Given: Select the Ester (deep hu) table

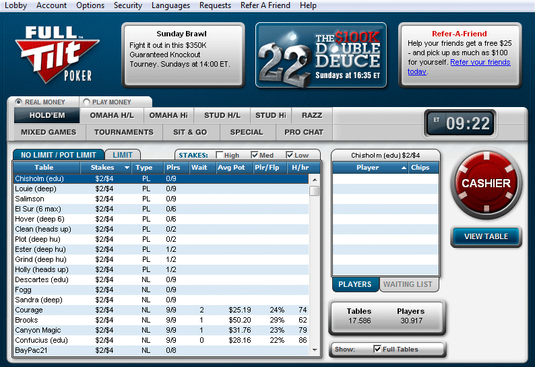Looking at the screenshot, I should 161,249.
